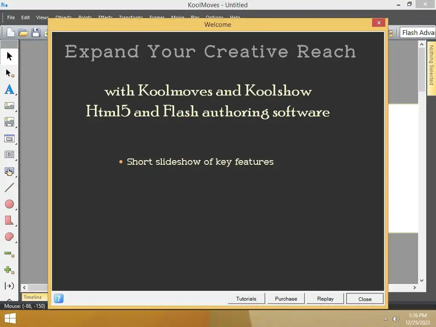
Task: Click the Open folder toolbar icon
Action: pos(23,32)
